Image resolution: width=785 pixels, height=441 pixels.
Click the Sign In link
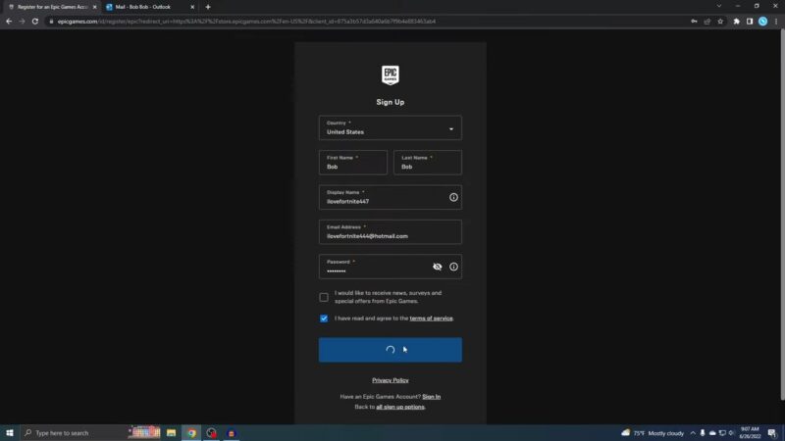click(431, 397)
